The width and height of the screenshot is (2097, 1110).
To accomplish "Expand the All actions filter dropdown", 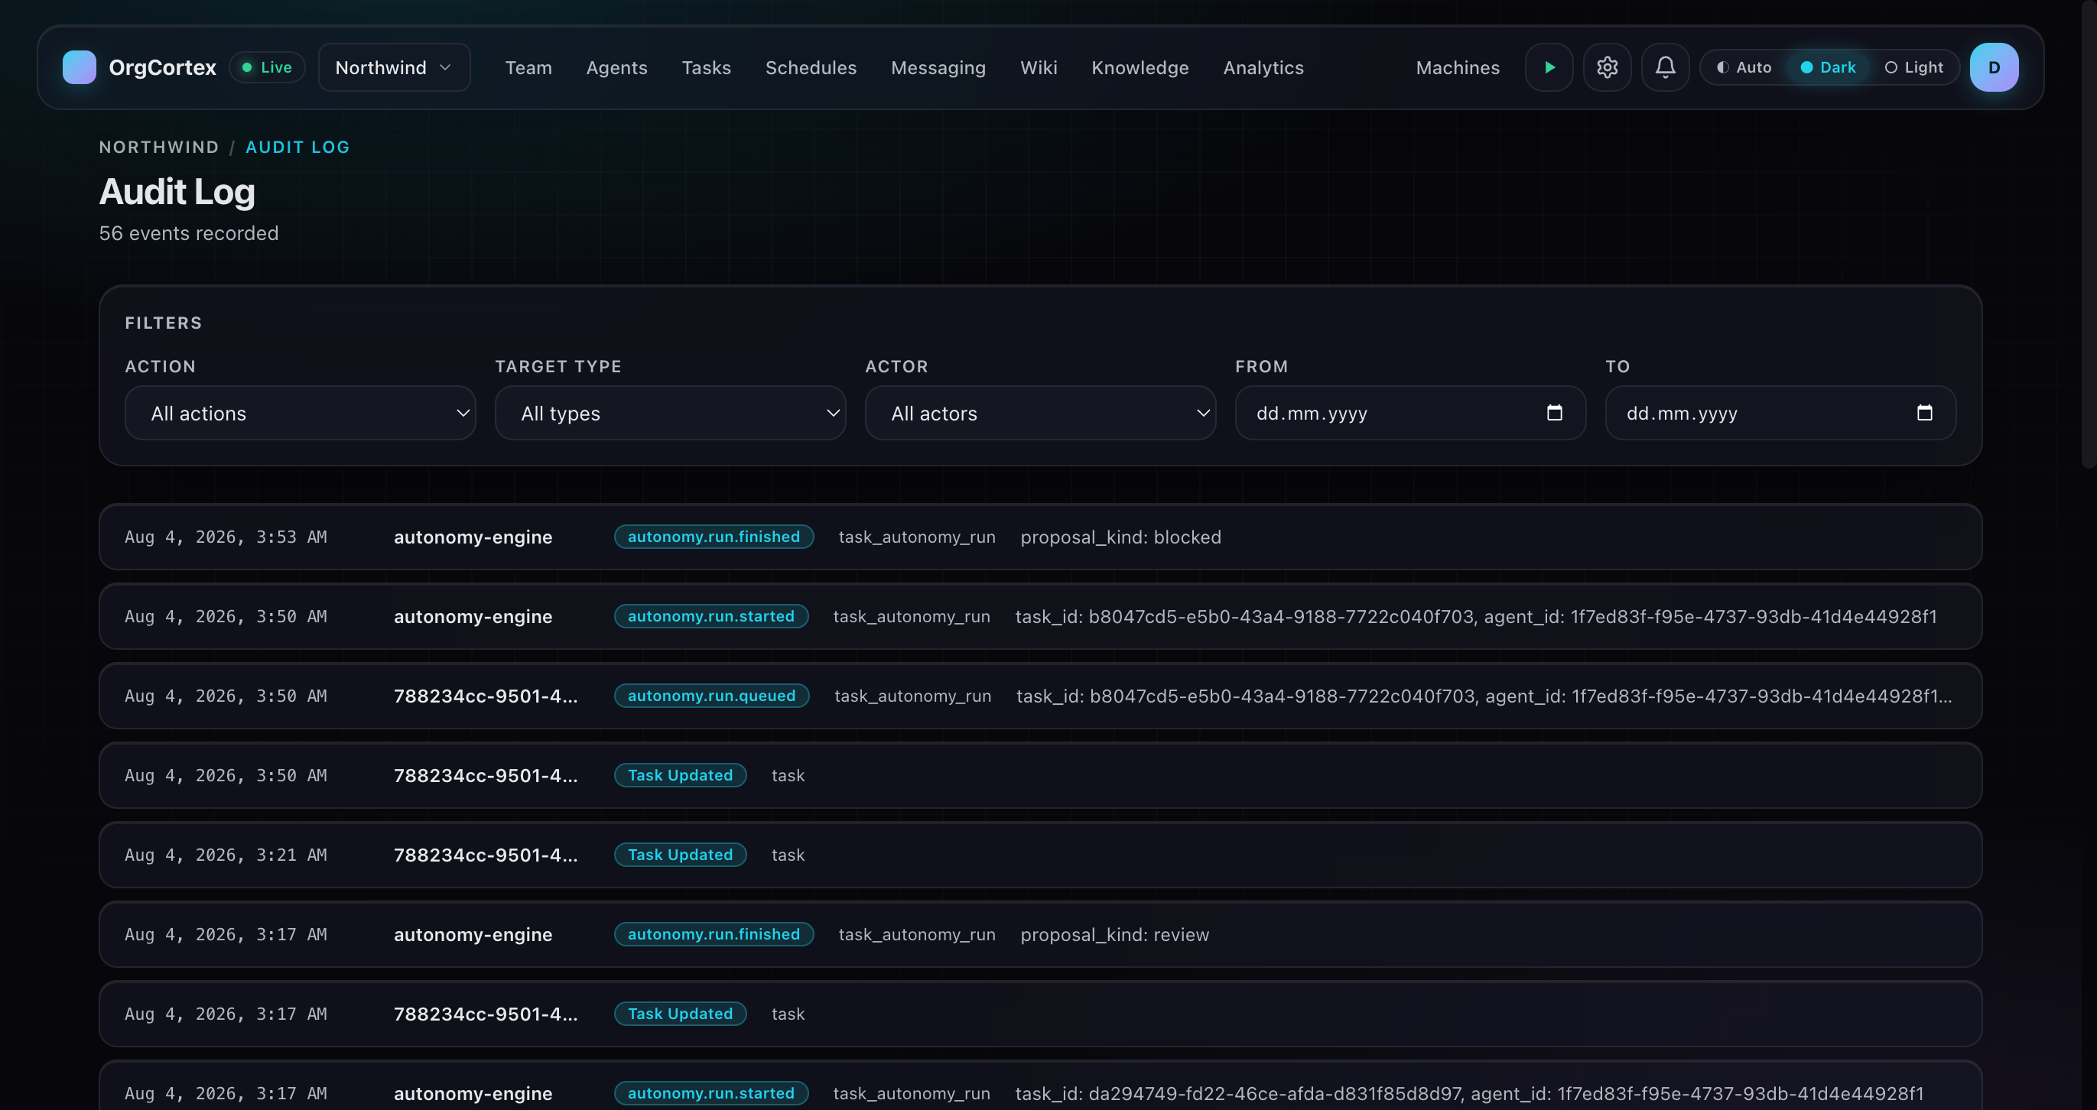I will coord(301,413).
